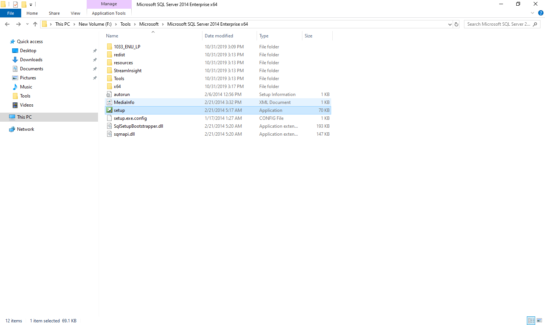Viewport: 545px width, 325px height.
Task: Switch to the View ribbon tab
Action: 75,13
